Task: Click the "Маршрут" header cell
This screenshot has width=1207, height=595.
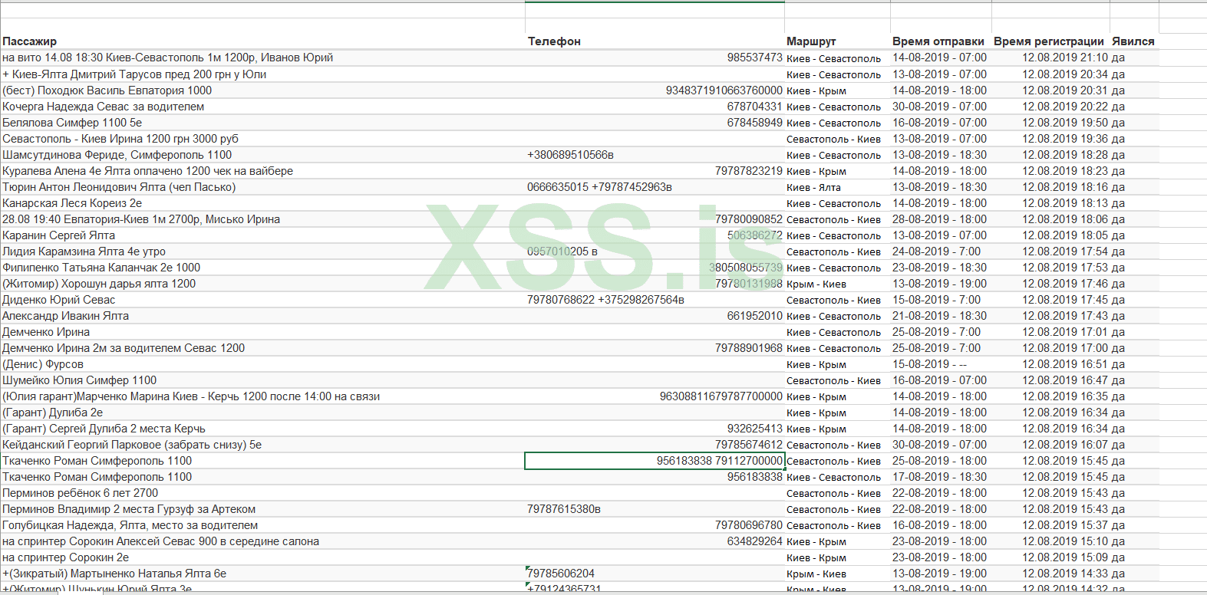Action: [x=811, y=41]
